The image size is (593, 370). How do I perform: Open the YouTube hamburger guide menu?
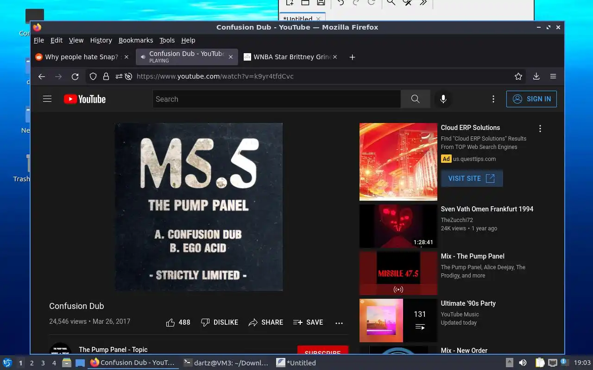[47, 99]
